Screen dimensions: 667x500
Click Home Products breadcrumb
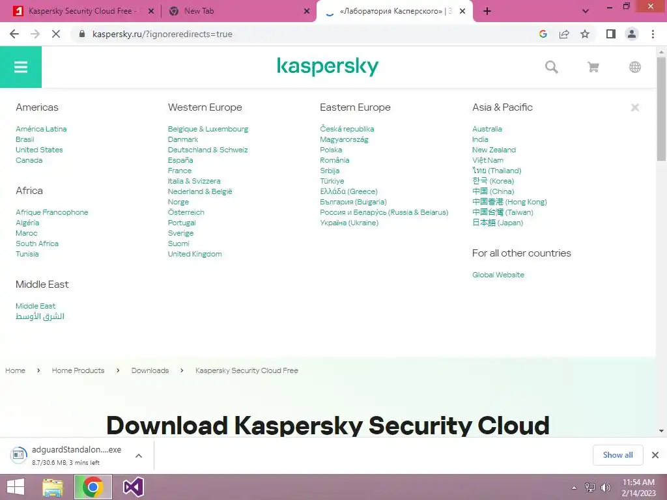(x=78, y=370)
